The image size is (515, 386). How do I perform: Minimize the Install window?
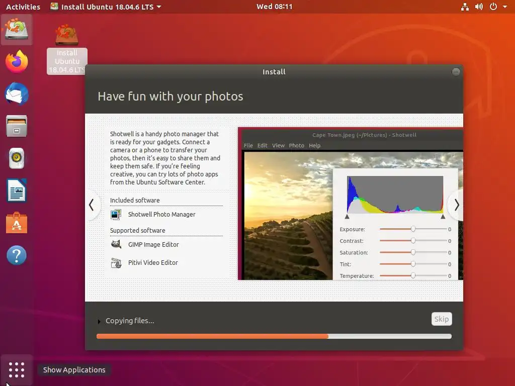coord(456,71)
